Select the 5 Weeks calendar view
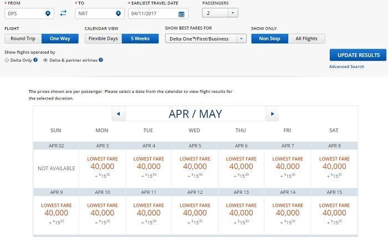Image resolution: width=388 pixels, height=237 pixels. 140,39
